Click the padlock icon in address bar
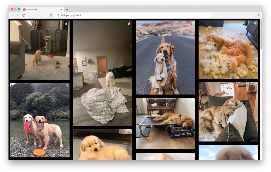This screenshot has width=271, height=172. pyautogui.click(x=58, y=15)
